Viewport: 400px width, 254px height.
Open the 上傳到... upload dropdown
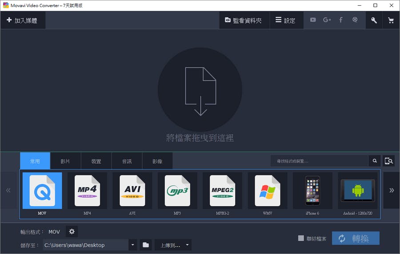173,245
